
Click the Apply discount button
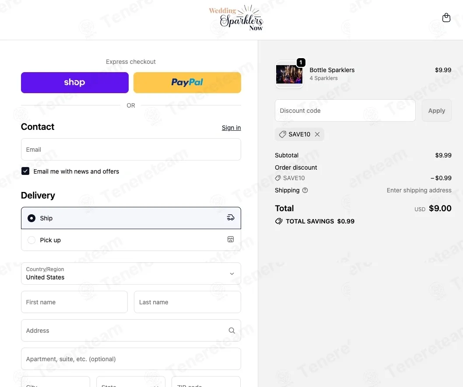point(436,110)
